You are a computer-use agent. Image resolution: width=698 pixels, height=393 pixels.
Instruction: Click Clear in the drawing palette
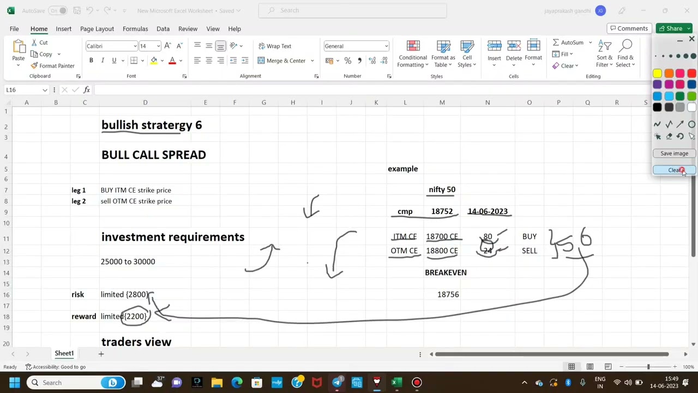(x=675, y=170)
